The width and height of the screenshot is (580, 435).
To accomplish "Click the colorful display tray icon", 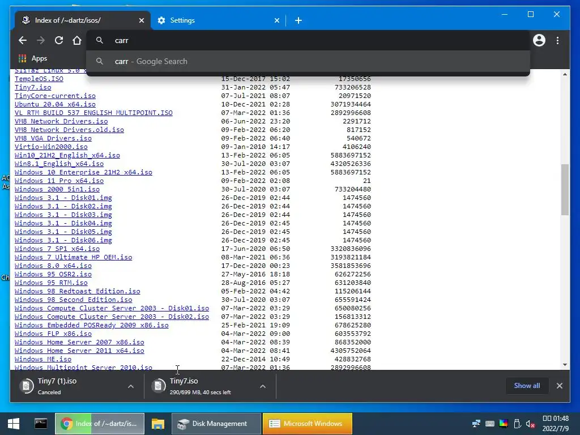I will point(504,424).
